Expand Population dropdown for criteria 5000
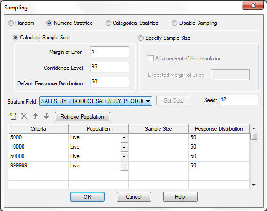 pyautogui.click(x=124, y=138)
